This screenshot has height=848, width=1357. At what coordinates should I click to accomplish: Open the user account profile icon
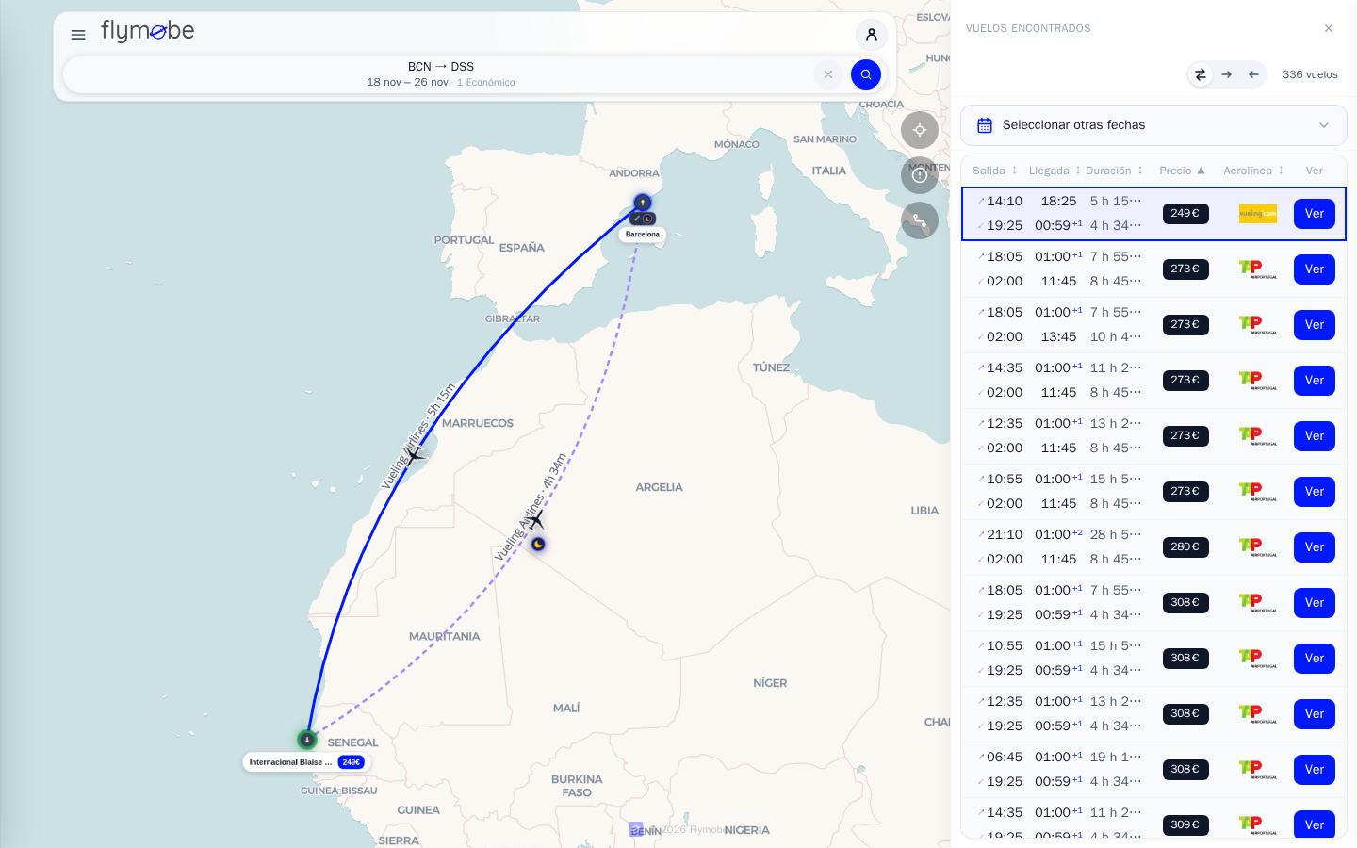pos(872,35)
